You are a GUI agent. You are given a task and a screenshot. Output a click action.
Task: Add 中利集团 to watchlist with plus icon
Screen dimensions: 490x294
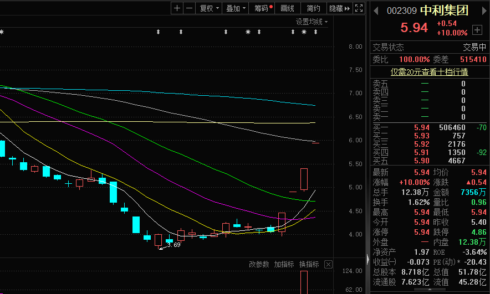coord(477,29)
